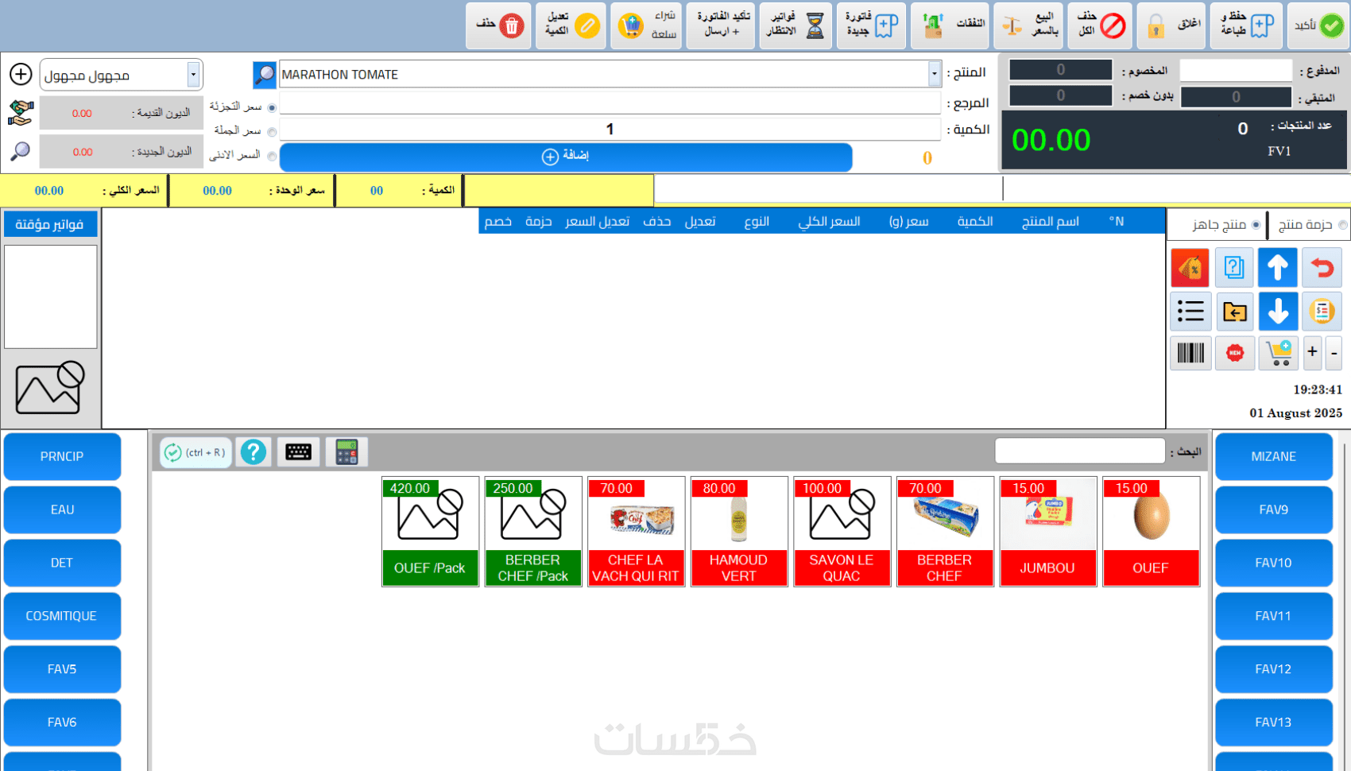
Task: Click the red discount tag icon
Action: click(x=1190, y=267)
